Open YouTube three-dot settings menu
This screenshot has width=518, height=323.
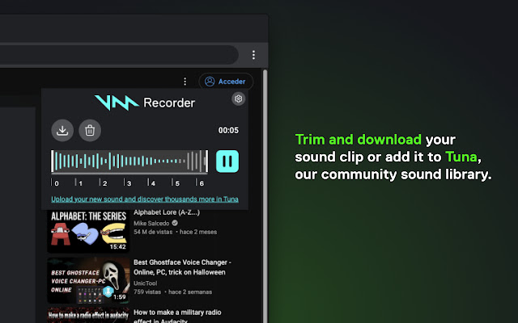click(185, 82)
